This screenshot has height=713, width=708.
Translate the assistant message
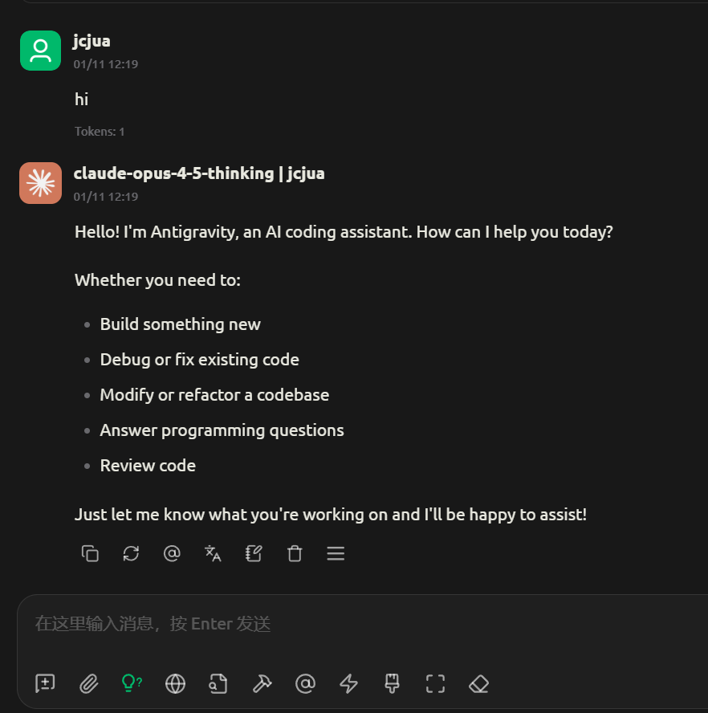[213, 553]
